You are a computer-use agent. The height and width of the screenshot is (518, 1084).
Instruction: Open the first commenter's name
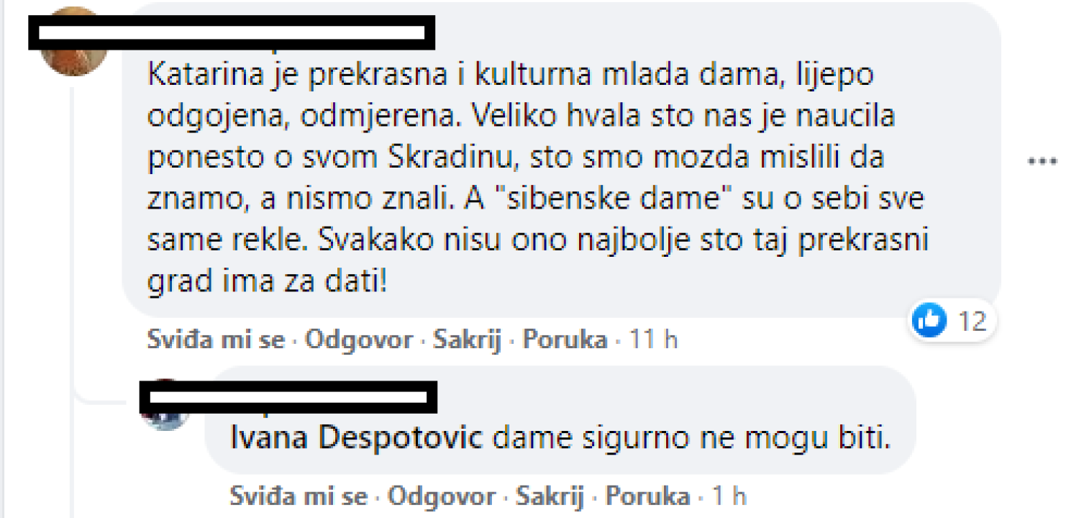[230, 32]
